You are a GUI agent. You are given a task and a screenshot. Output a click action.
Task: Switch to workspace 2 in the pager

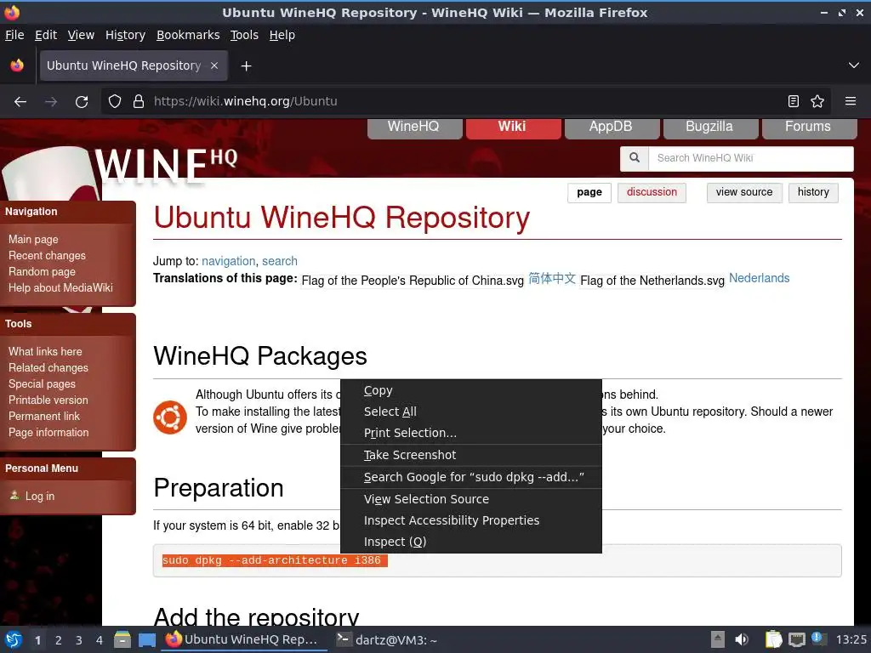[59, 640]
